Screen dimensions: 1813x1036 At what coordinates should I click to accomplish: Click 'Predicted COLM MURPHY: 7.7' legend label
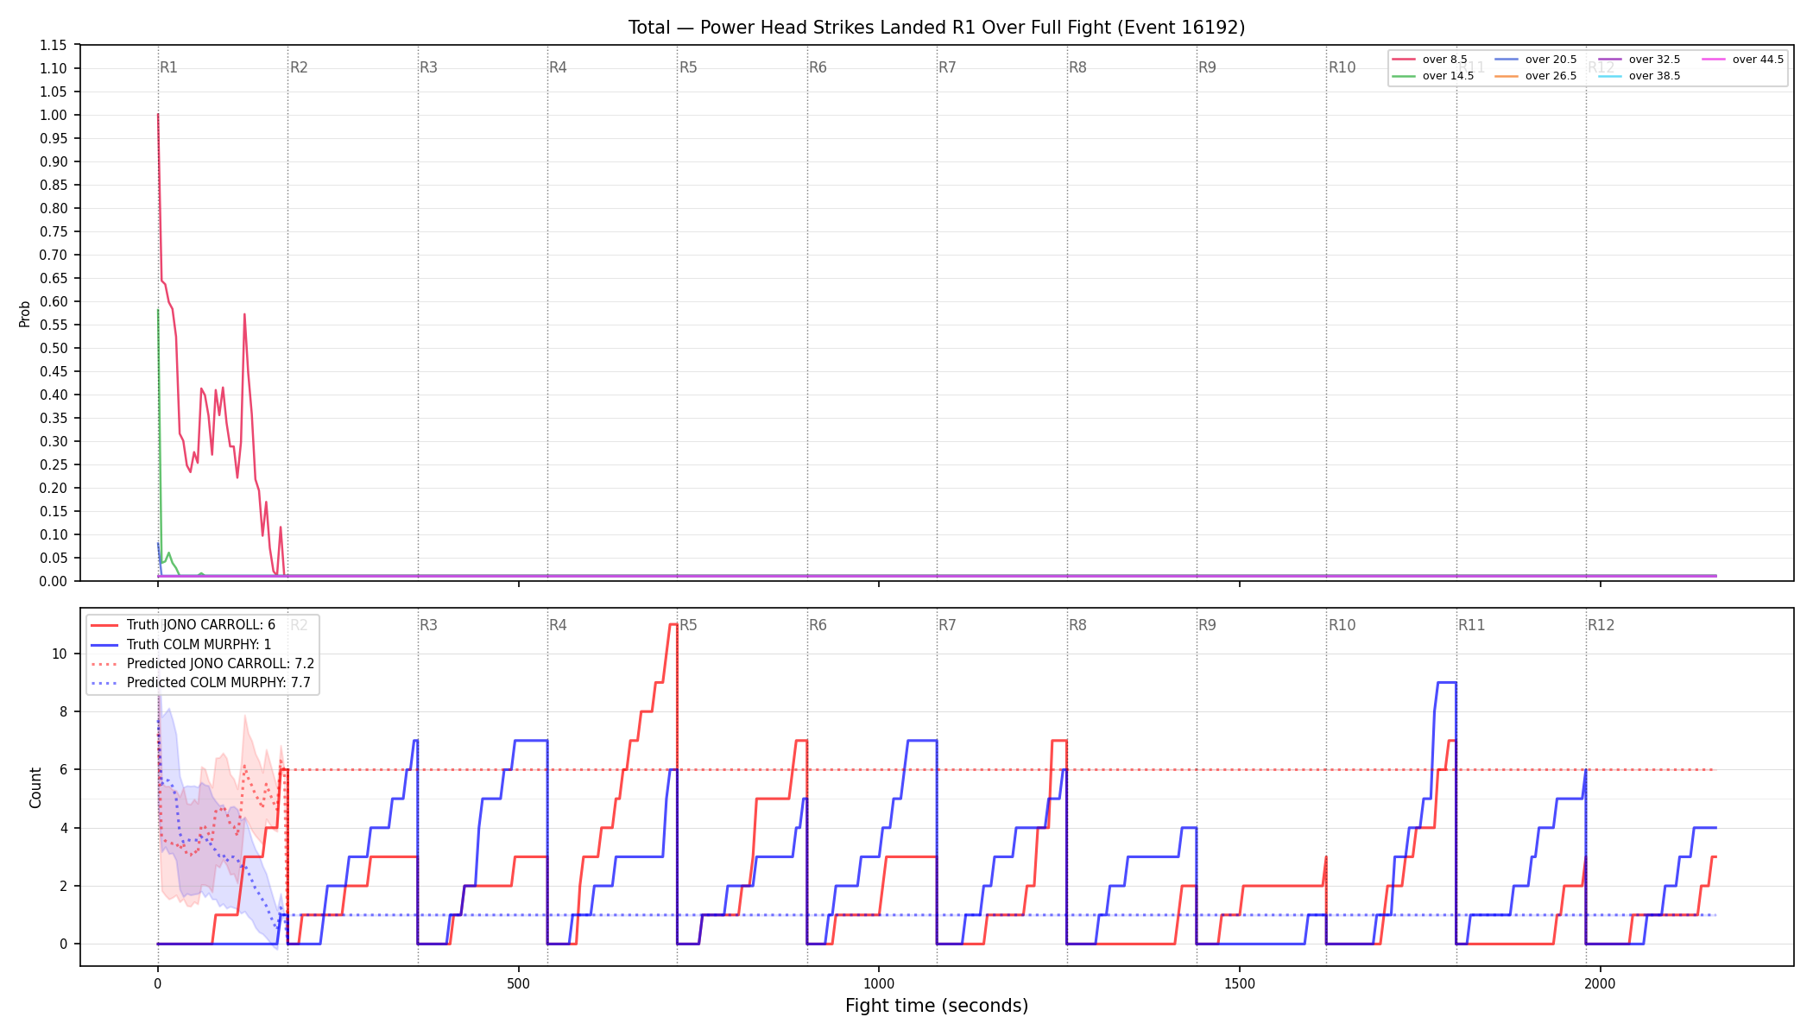tap(218, 683)
